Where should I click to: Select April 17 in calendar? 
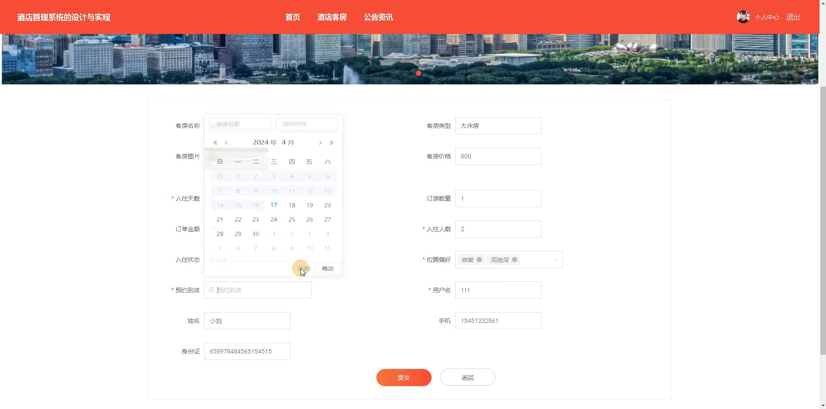pyautogui.click(x=274, y=205)
